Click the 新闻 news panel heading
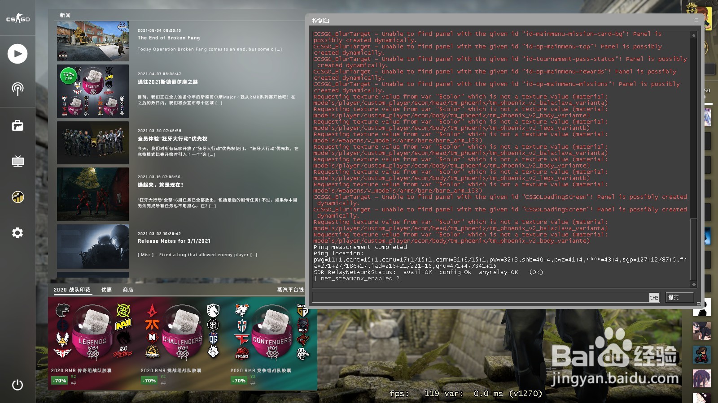Viewport: 718px width, 403px height. (x=65, y=15)
